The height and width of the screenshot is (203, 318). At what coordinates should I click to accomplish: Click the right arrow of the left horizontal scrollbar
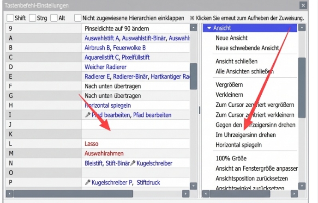[186, 193]
